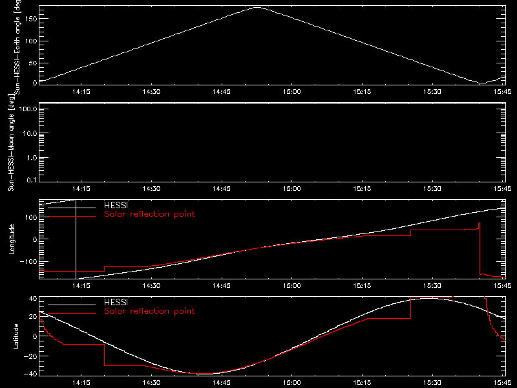Image resolution: width=517 pixels, height=388 pixels.
Task: Click 15:45 time label under Moon angle plot
Action: point(503,188)
